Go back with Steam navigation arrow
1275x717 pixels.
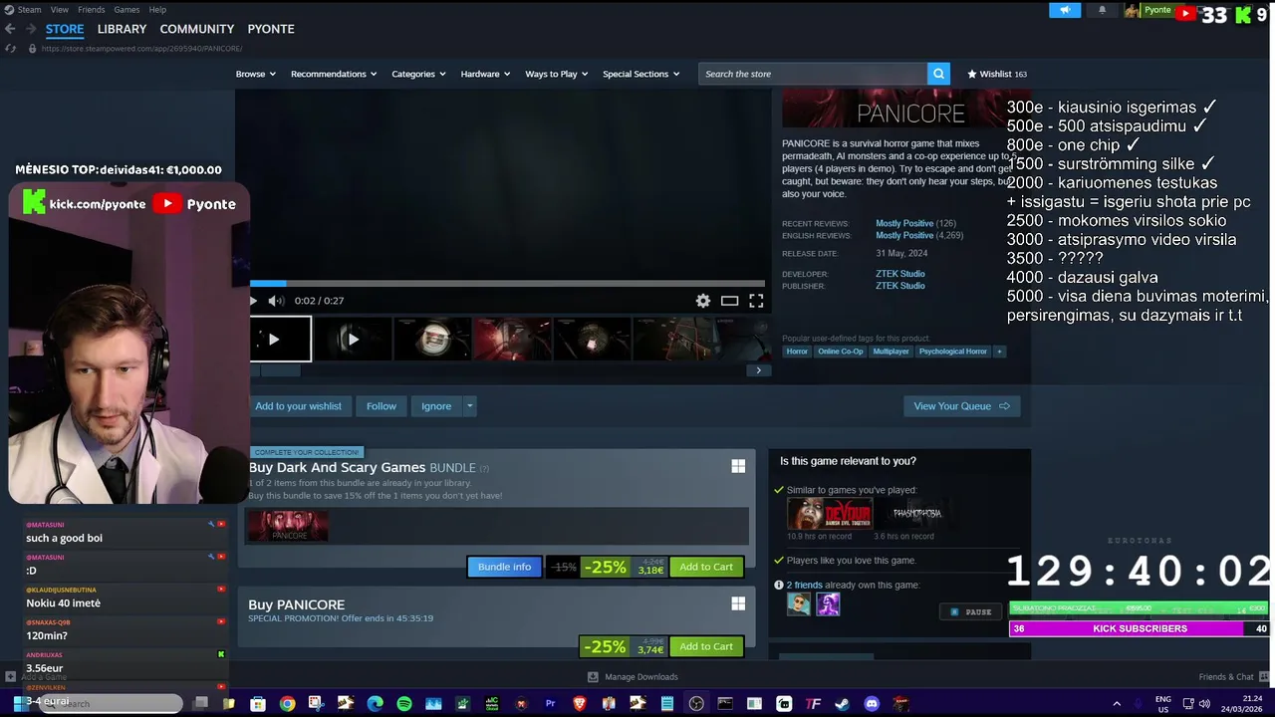click(x=10, y=29)
